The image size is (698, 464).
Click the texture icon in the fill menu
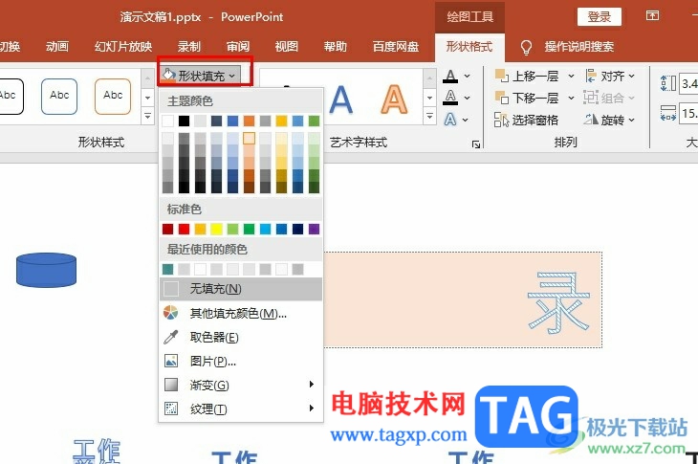pos(171,409)
